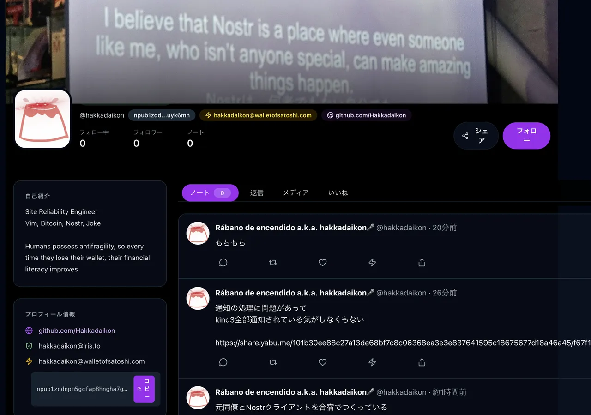
Task: Zap the kind3 notification post
Action: (x=372, y=362)
